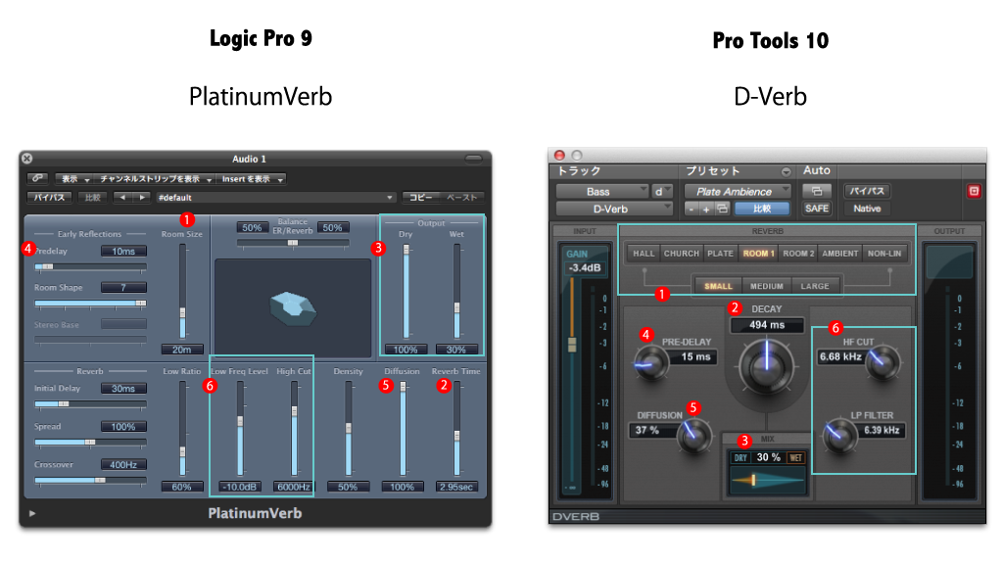Viewport: 1003px width, 563px height.
Task: Toggle the SAFE button in D-Verb
Action: pos(816,209)
